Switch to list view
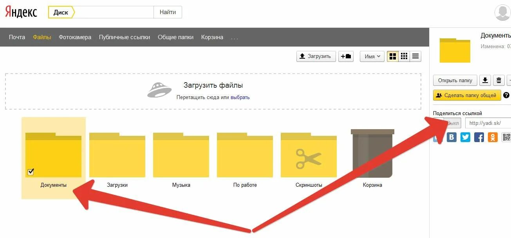 (x=415, y=56)
